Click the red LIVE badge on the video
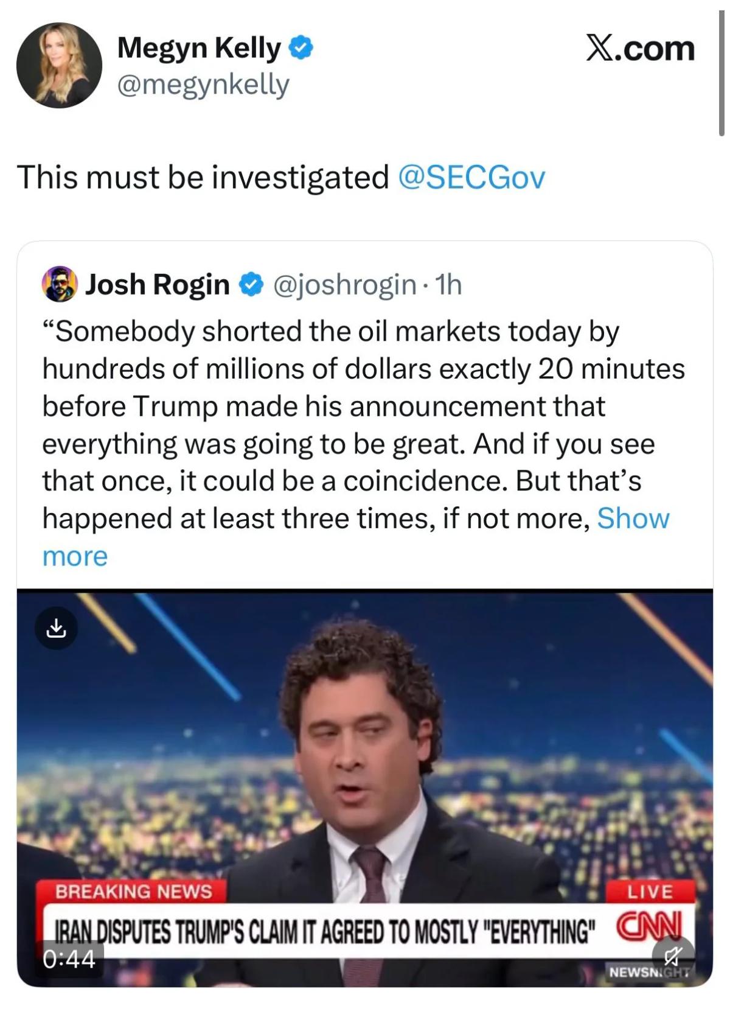The image size is (730, 1020). click(650, 892)
